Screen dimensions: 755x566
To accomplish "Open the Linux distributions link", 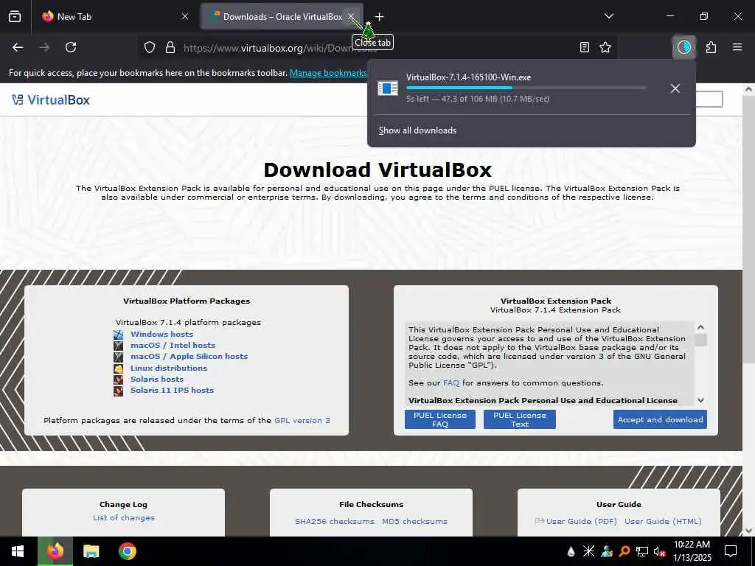I will tap(169, 368).
